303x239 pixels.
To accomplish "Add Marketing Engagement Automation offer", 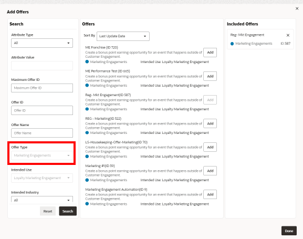I will 210,194.
